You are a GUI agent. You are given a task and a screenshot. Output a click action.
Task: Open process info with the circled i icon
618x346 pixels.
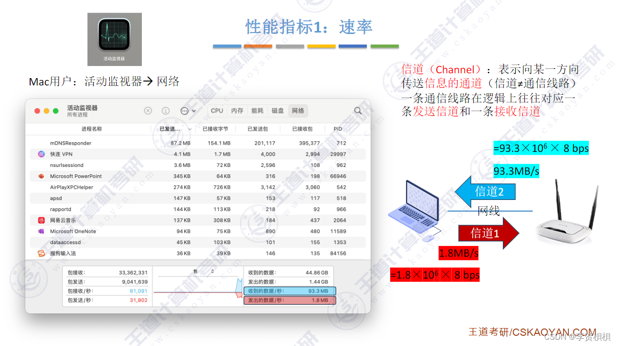click(166, 111)
